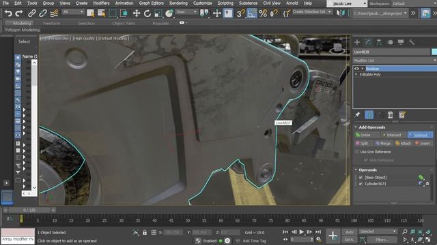Open the View reference coordinate dropdown
Viewport: 437px width, 245px height.
coord(186,12)
